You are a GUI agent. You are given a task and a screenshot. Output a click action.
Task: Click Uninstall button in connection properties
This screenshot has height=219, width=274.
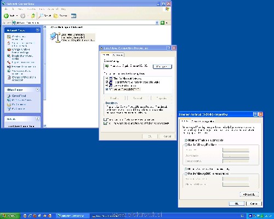click(138, 98)
